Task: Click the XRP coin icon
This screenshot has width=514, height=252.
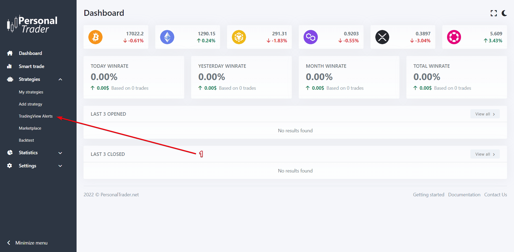Action: coord(382,37)
